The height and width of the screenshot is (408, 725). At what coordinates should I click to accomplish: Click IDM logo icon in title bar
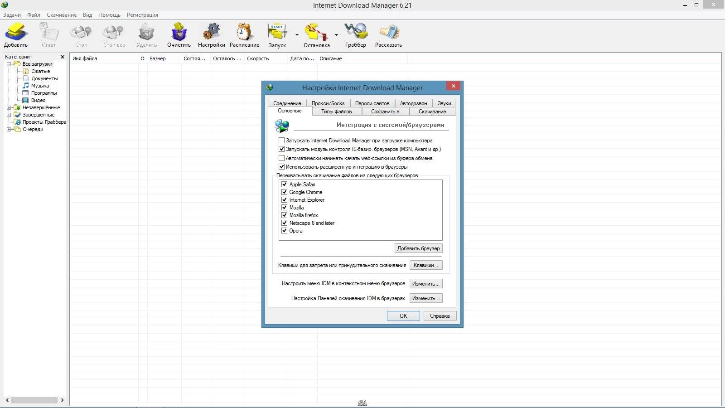point(5,5)
